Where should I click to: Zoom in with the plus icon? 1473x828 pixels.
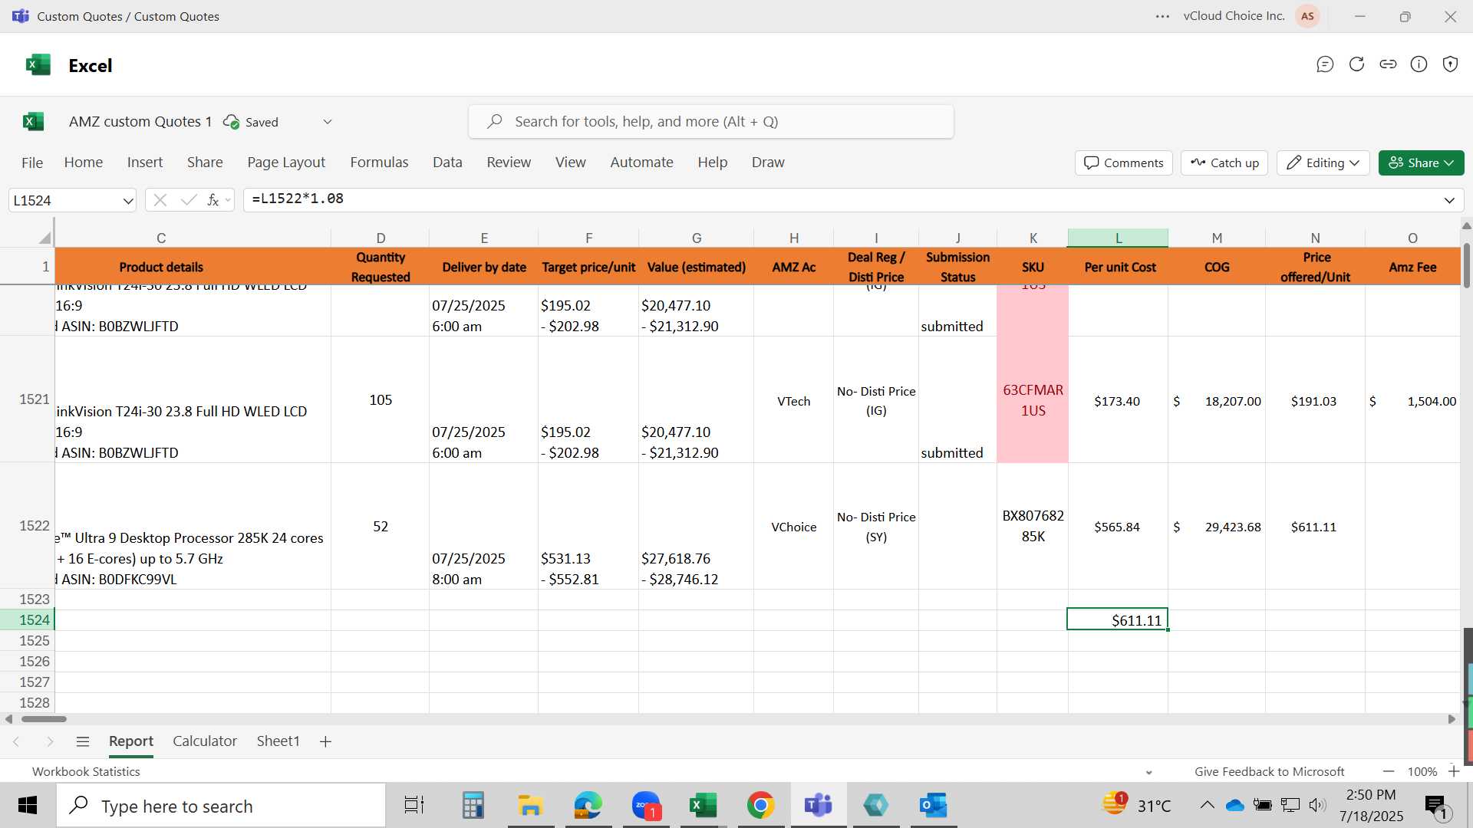[1453, 771]
